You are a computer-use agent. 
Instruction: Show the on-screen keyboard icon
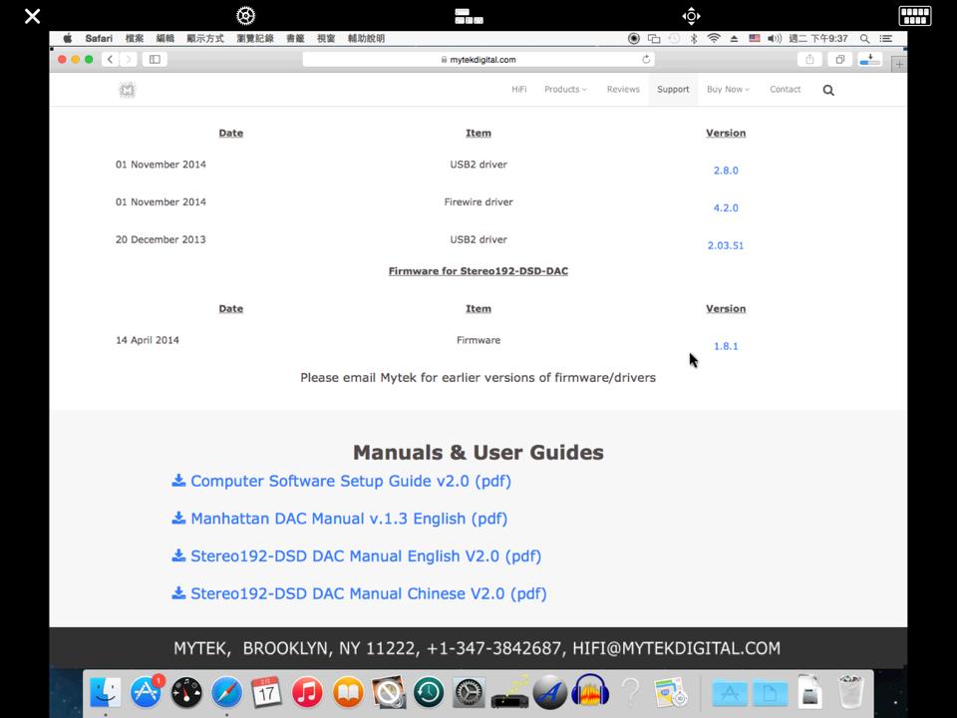tap(915, 16)
